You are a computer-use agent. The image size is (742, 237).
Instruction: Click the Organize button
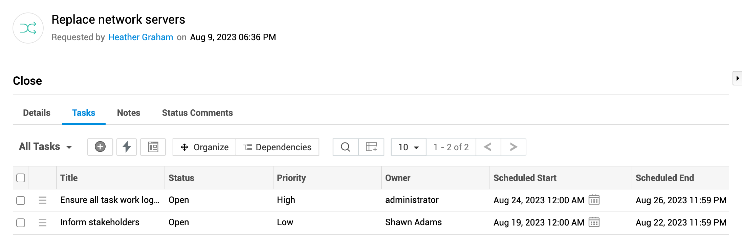tap(204, 147)
